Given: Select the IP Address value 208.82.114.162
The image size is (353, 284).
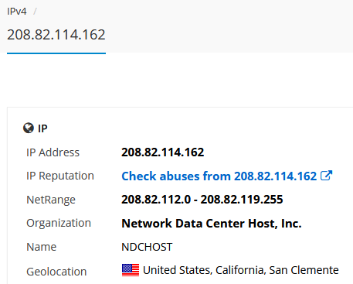Looking at the screenshot, I should (163, 152).
